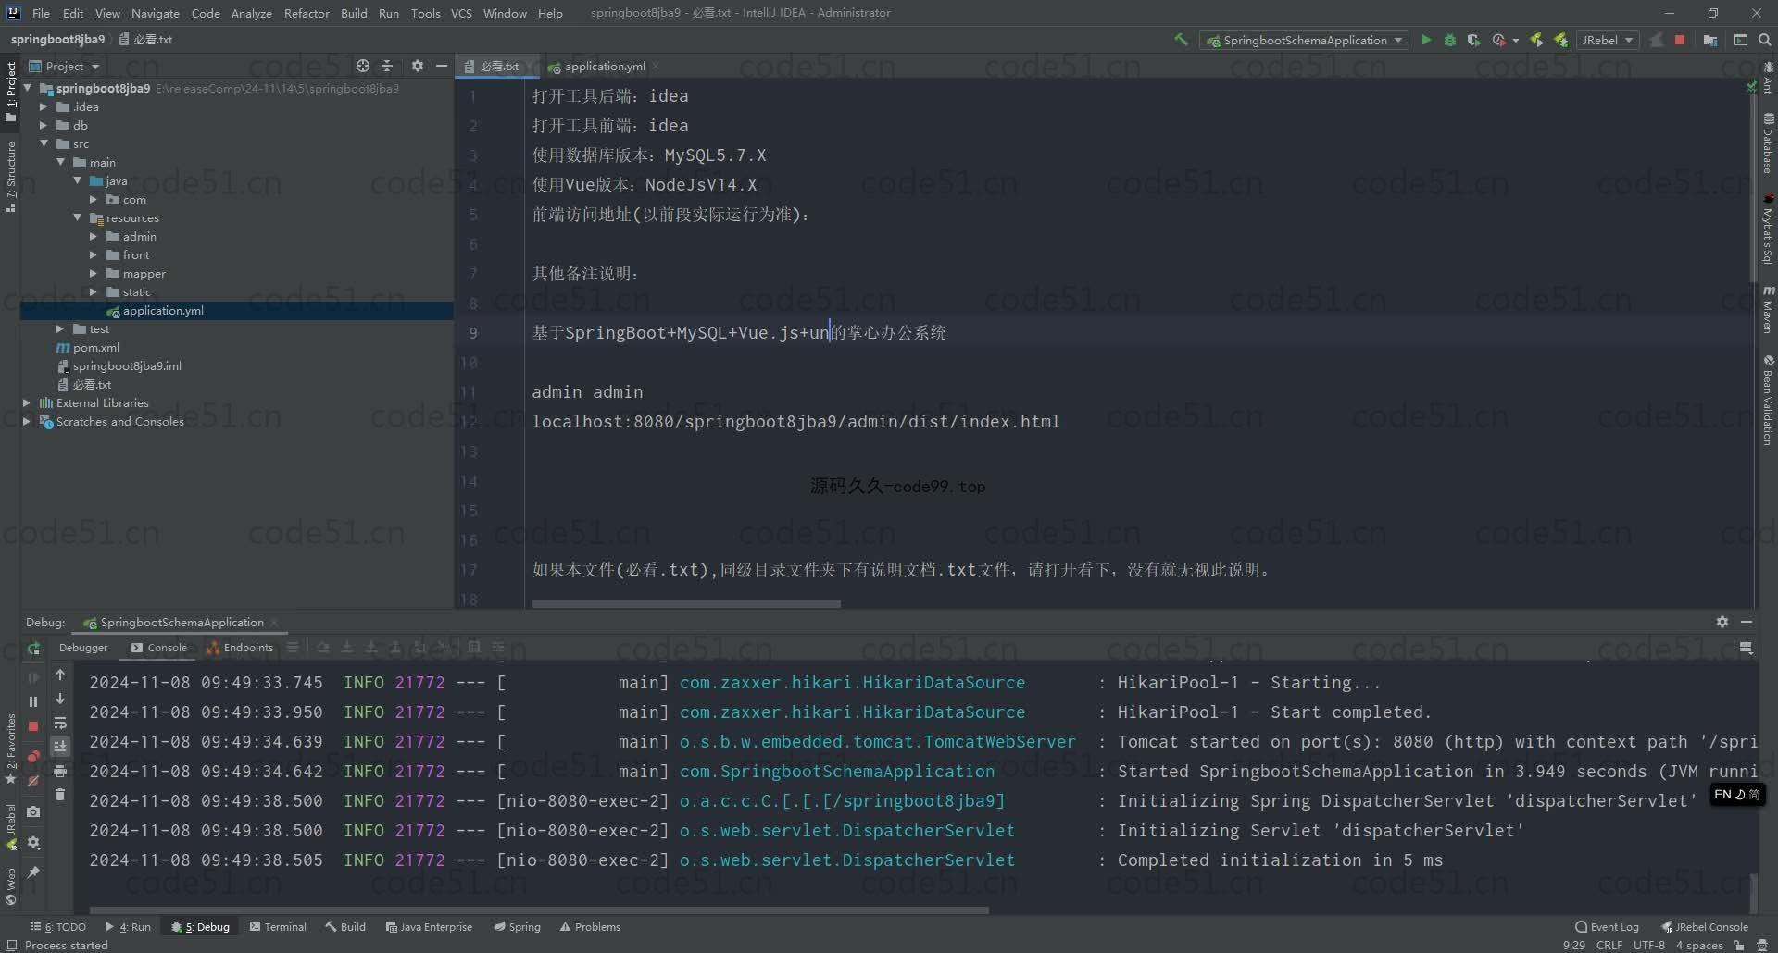Collapse all in the Project tool window

[387, 66]
